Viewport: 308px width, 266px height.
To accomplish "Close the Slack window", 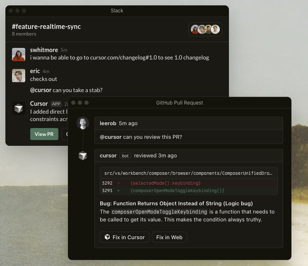I will point(11,11).
